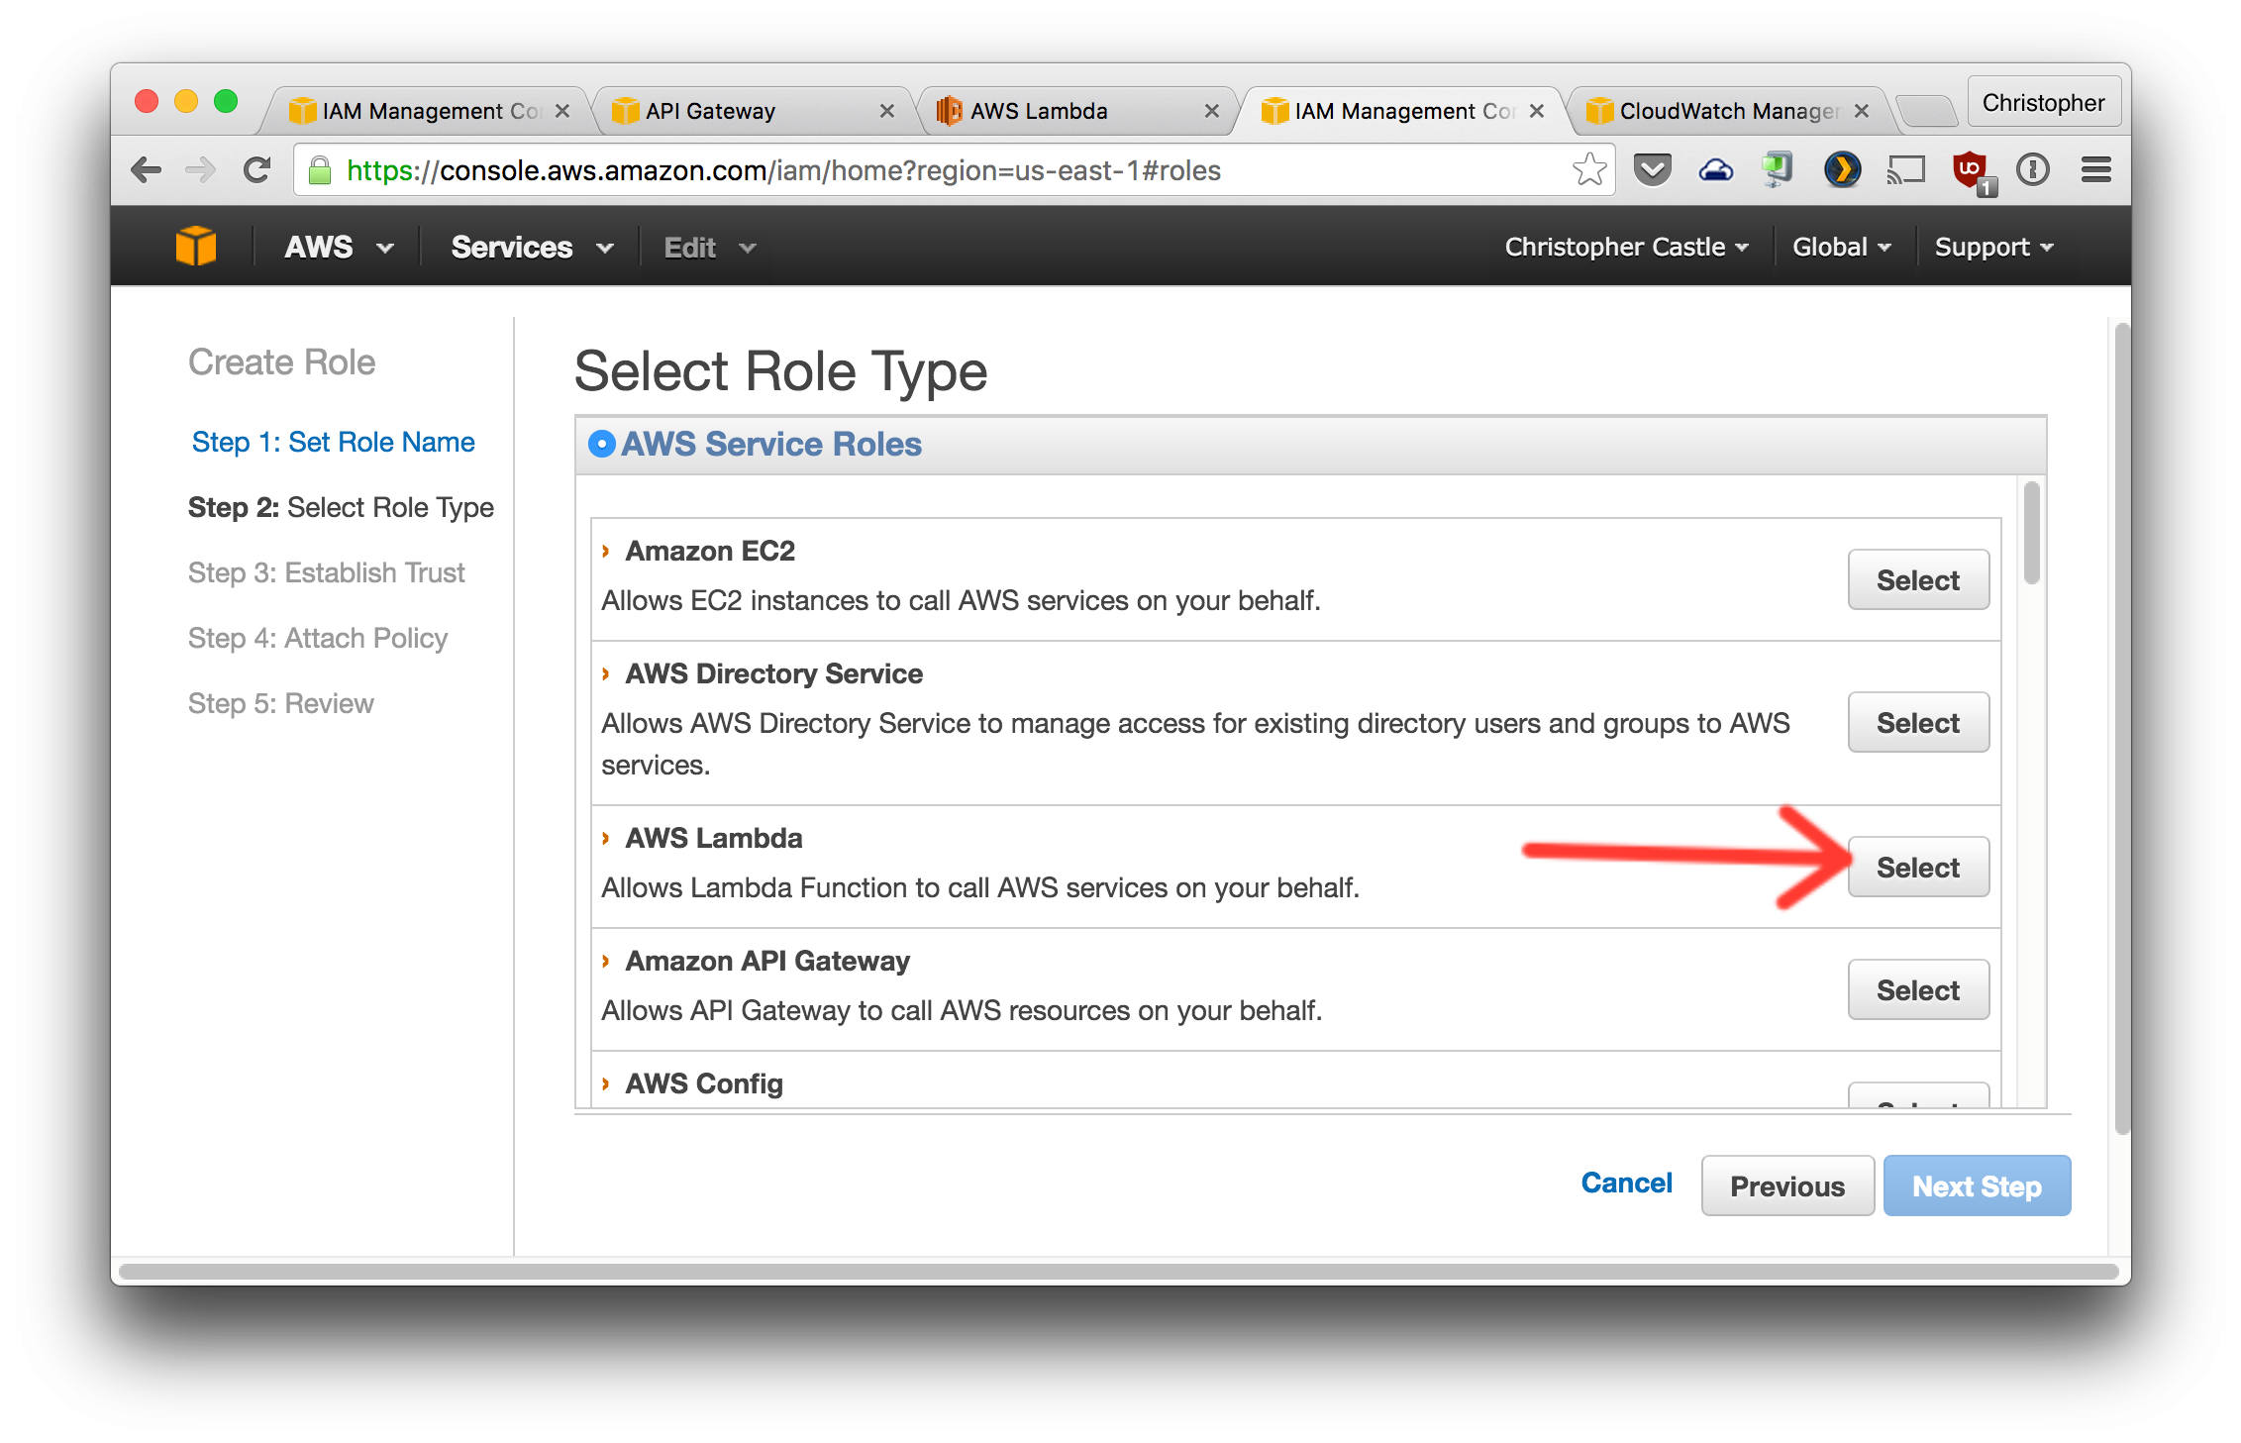2241x1443 pixels.
Task: Open the Chrome hamburger menu
Action: coord(2095,170)
